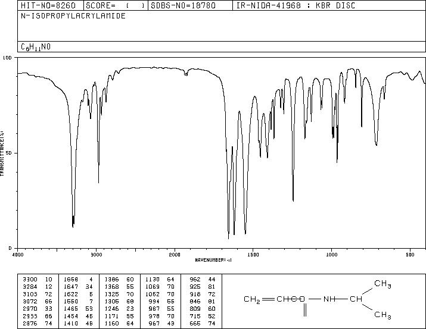Click the 0 y-axis tick label
Image resolution: width=426 pixels, height=329 pixels.
coord(10,248)
